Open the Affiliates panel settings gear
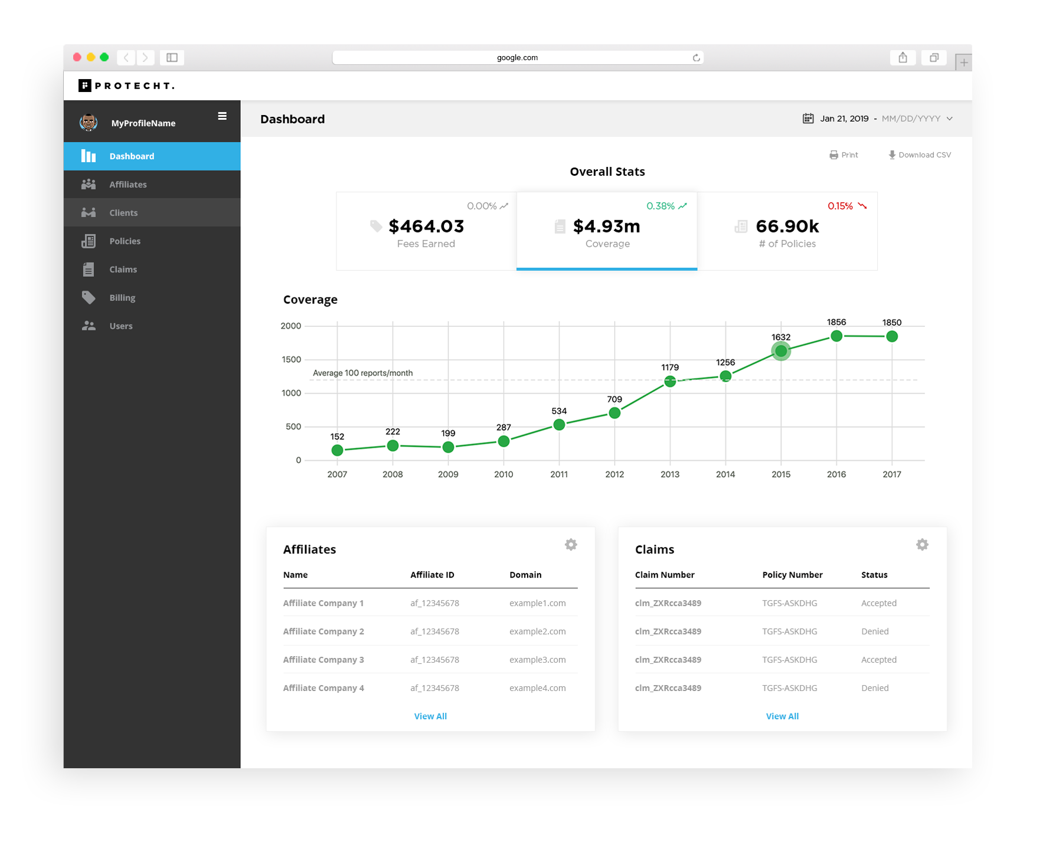1043x842 pixels. [x=570, y=545]
